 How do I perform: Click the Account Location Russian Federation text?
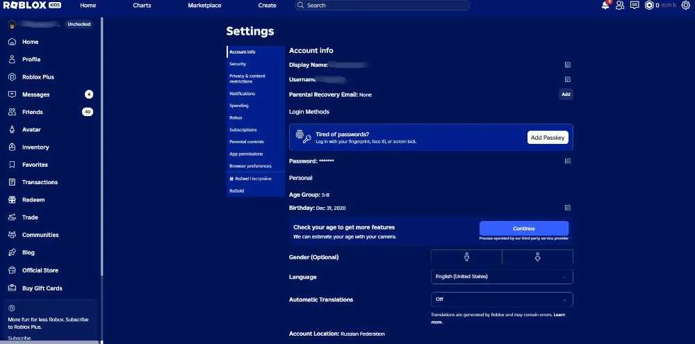pos(337,334)
